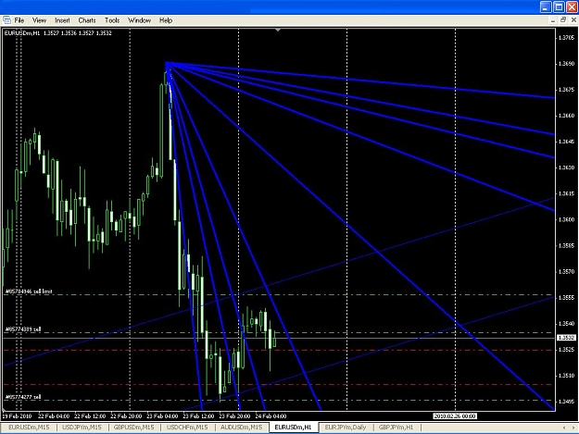Switch to the AUDUSDm,M15 chart tab
Viewport: 579px width, 434px height.
click(x=241, y=428)
